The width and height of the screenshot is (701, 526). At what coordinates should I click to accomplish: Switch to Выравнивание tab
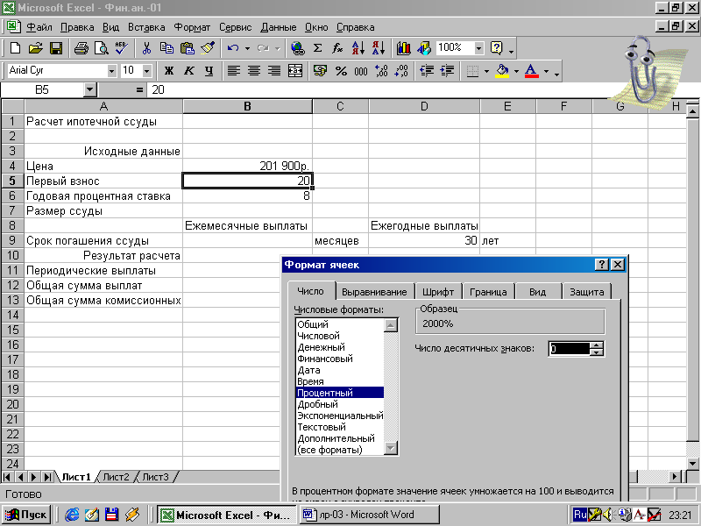[x=374, y=292]
